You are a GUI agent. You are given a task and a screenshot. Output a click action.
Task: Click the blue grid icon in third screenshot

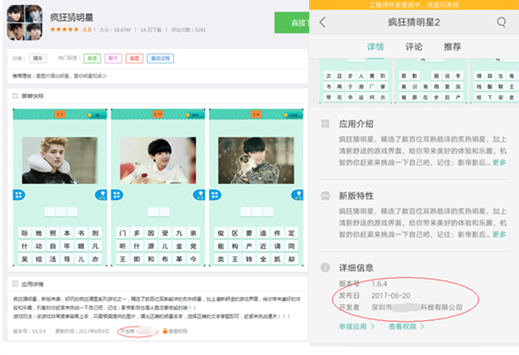pos(215,194)
